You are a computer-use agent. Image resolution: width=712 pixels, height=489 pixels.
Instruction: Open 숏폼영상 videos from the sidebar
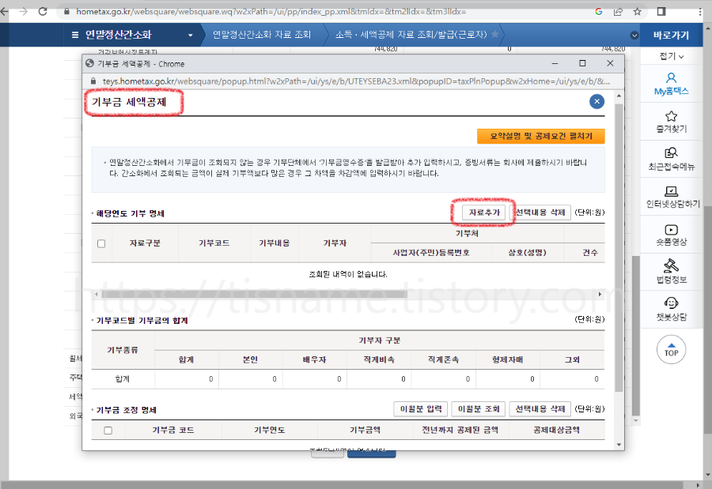coord(670,234)
